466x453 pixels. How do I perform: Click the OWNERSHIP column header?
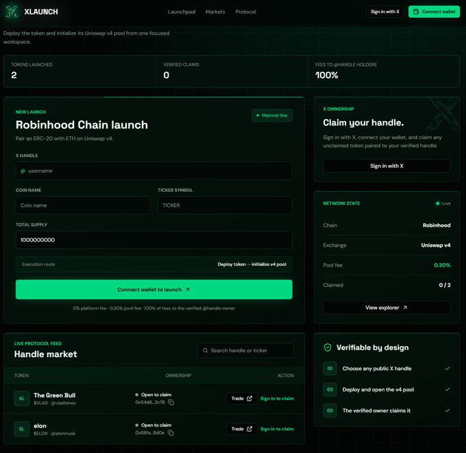pos(178,376)
